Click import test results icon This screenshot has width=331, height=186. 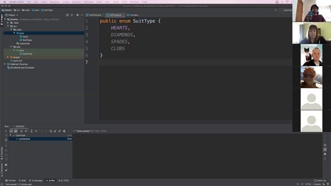pyautogui.click(x=55, y=131)
